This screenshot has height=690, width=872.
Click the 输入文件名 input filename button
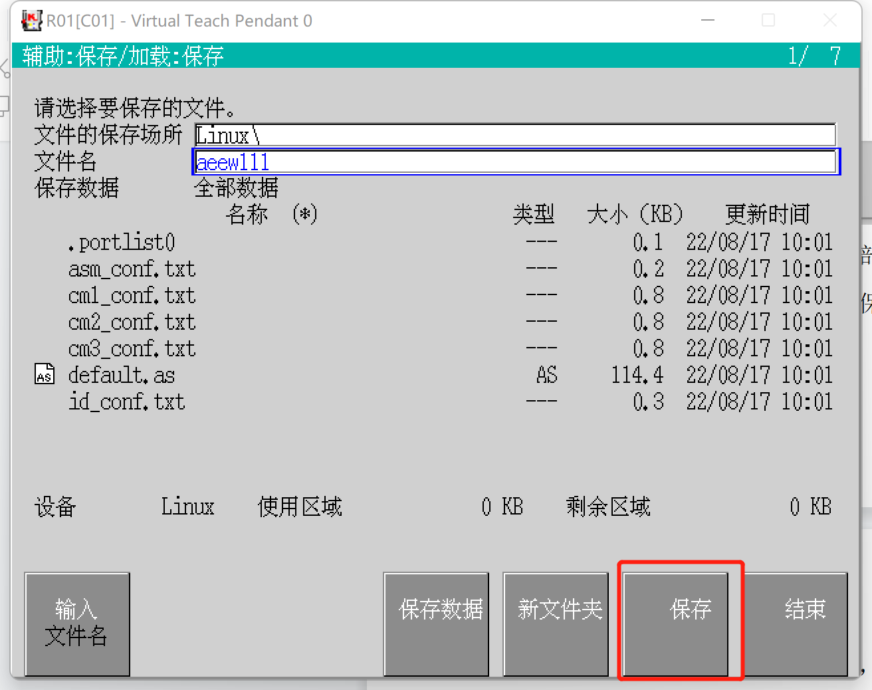pyautogui.click(x=77, y=624)
